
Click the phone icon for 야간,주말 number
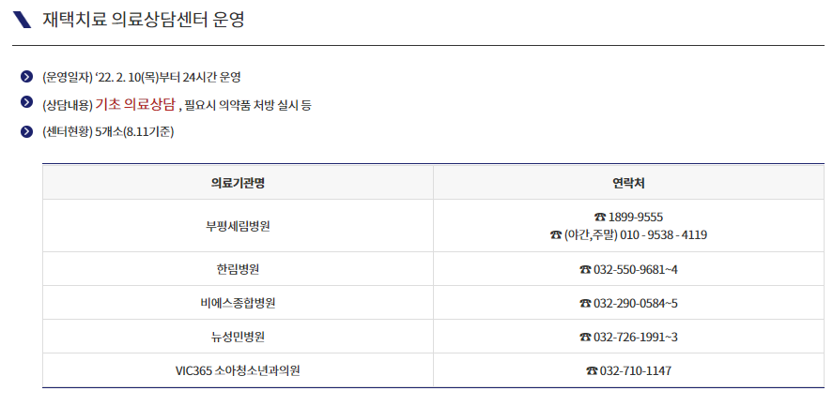pos(556,234)
